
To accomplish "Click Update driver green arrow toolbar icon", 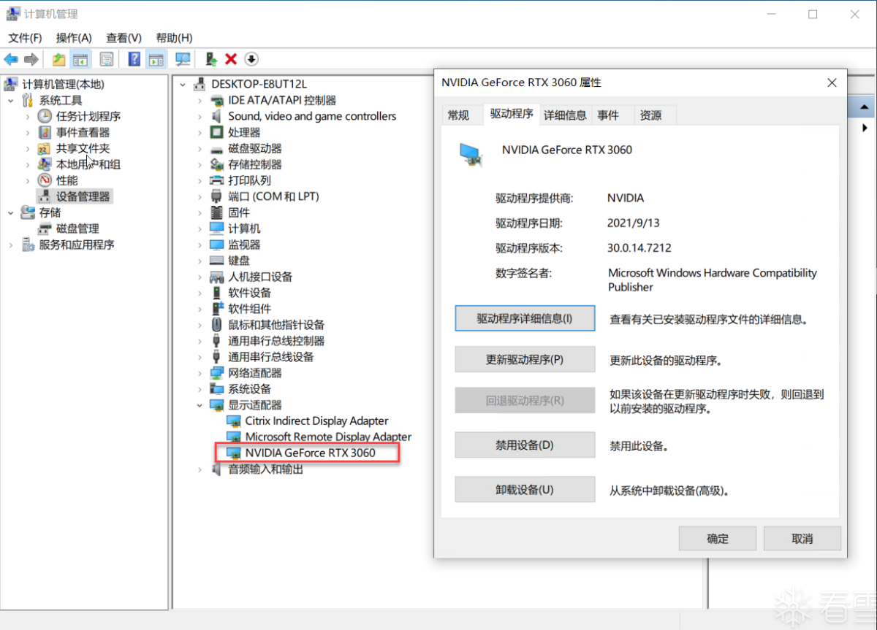I will [210, 59].
